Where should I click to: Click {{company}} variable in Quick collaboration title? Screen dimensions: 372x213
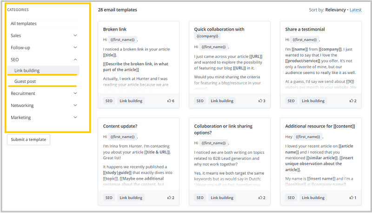pos(207,36)
